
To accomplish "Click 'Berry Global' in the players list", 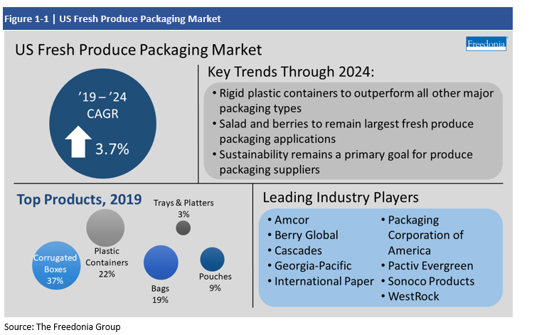I will (x=307, y=235).
